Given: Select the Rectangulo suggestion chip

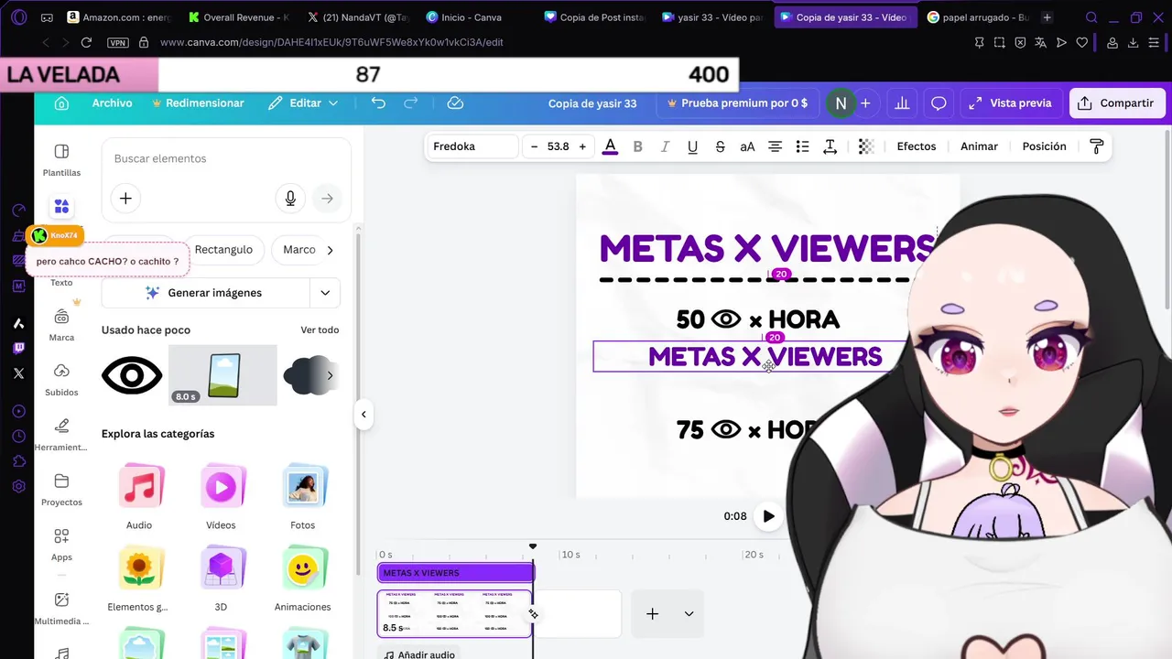Looking at the screenshot, I should [x=223, y=250].
